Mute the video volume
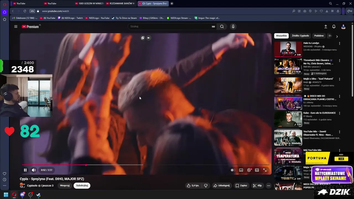 [x=33, y=170]
